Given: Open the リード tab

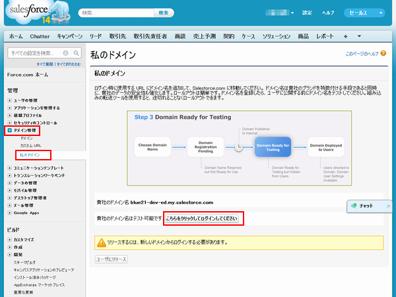Looking at the screenshot, I should (x=96, y=36).
